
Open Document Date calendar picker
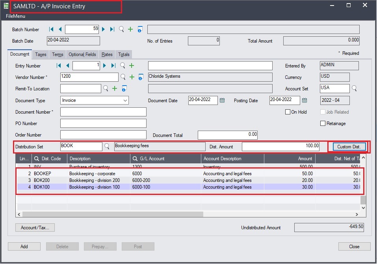(222, 100)
